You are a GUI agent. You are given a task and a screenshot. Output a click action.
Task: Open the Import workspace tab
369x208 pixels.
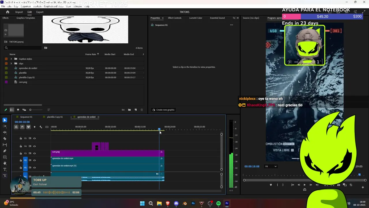point(19,12)
